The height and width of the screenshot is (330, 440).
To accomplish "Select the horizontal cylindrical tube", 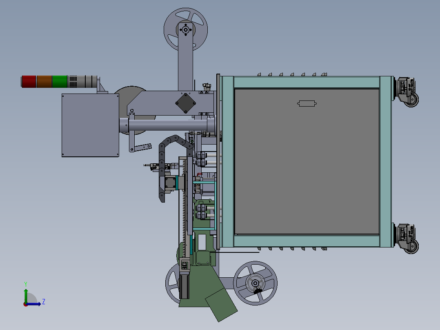I will [x=167, y=125].
